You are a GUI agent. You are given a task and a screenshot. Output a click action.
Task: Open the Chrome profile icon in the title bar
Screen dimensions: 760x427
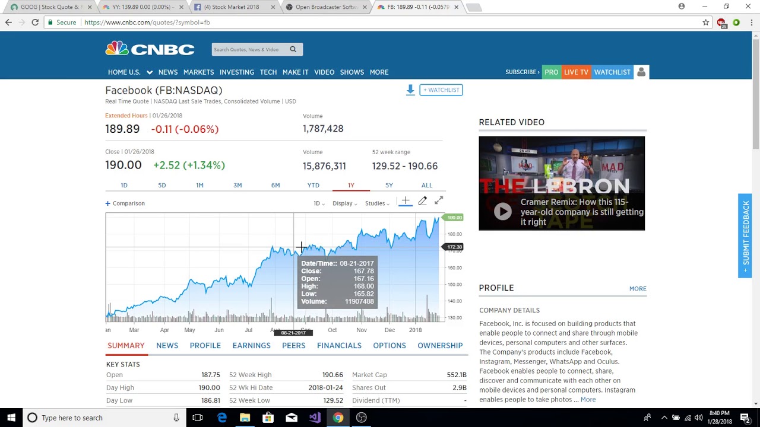tap(682, 7)
